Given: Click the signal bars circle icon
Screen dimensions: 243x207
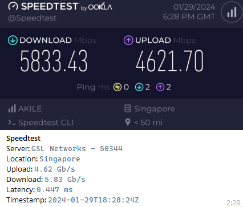Looking at the screenshot, I should (x=232, y=12).
